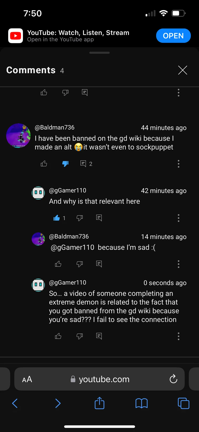Viewport: 199px width, 432px height.
Task: Expand the 2 replies on Baldman736's comment
Action: (x=86, y=164)
